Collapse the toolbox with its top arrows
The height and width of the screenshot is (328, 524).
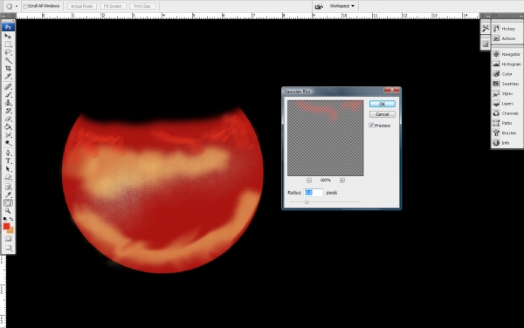[x=4, y=16]
